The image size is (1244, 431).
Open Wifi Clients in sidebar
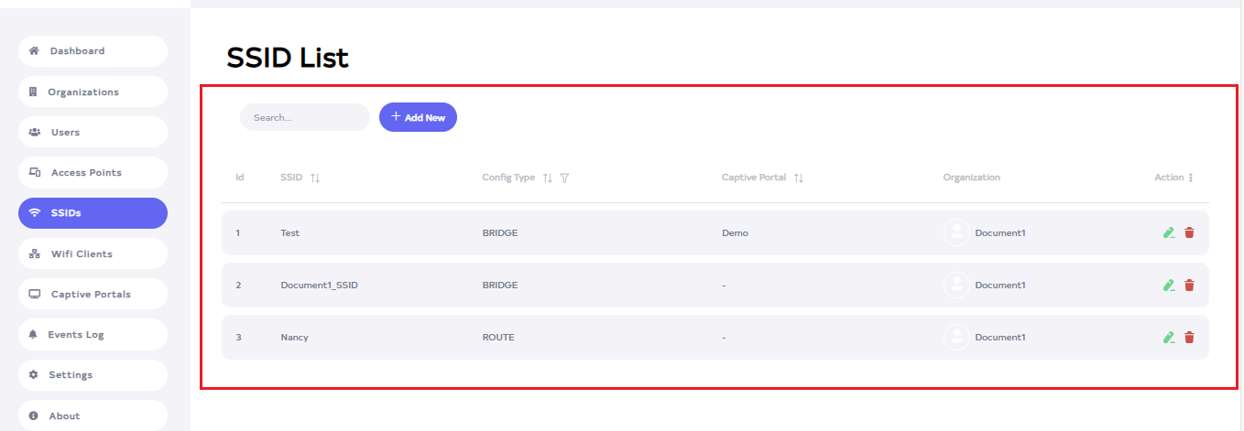pos(93,253)
